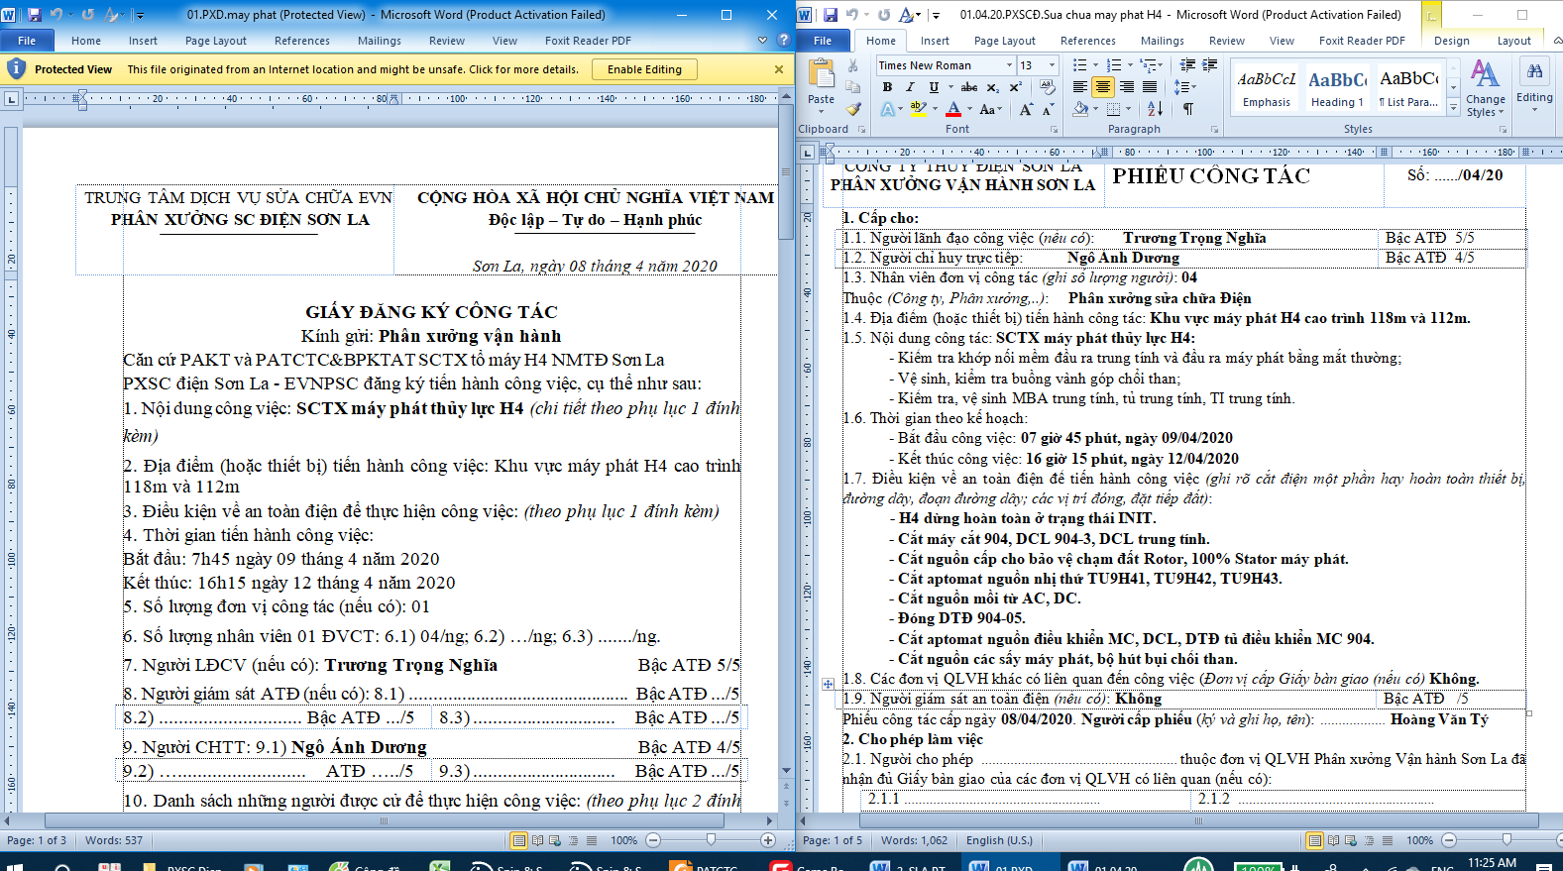
Task: Expand the Highlight Color dropdown arrow
Action: pyautogui.click(x=935, y=109)
